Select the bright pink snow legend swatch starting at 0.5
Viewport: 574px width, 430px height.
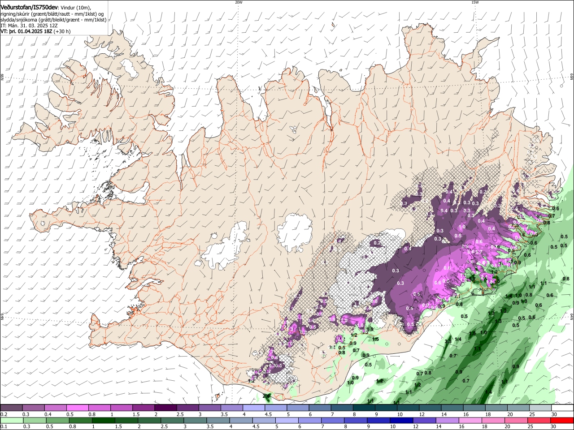[x=77, y=408]
